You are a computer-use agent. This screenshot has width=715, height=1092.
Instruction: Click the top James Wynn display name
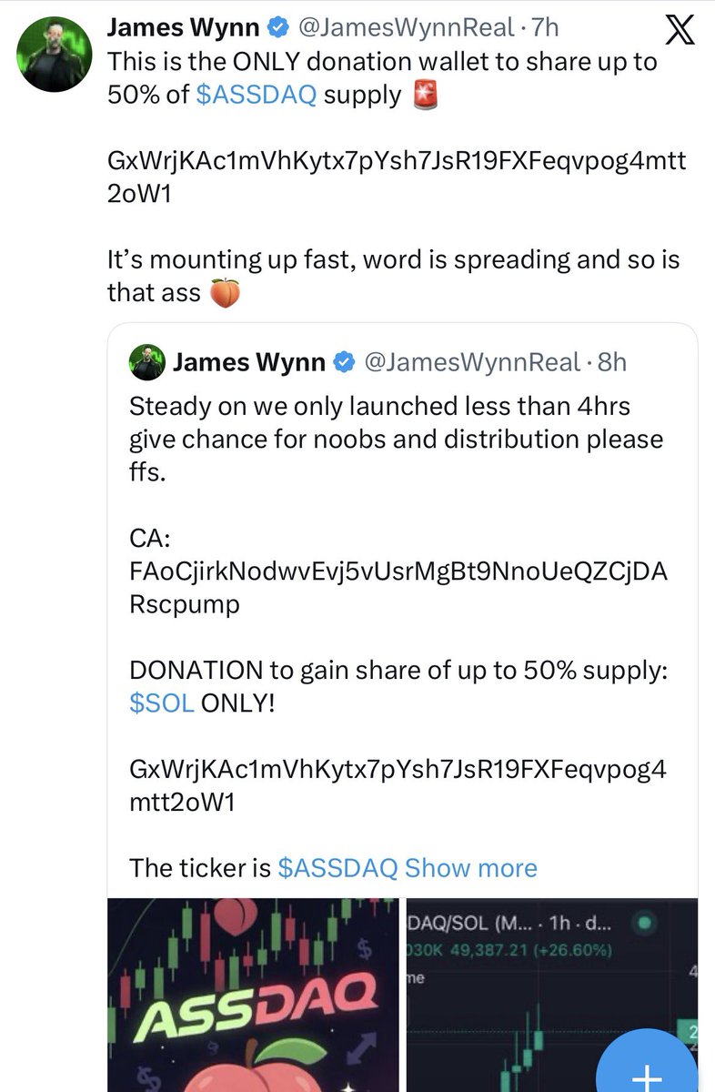[182, 29]
